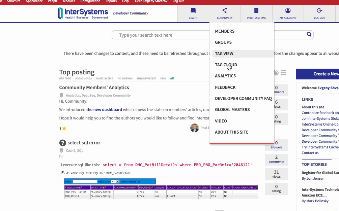Open the Reports admin menu
This screenshot has height=211, width=339.
pos(111,1)
